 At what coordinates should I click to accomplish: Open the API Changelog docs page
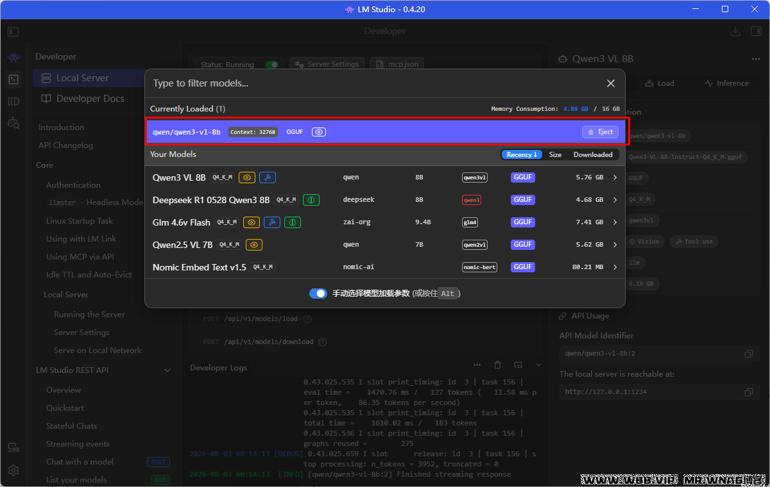[x=65, y=145]
